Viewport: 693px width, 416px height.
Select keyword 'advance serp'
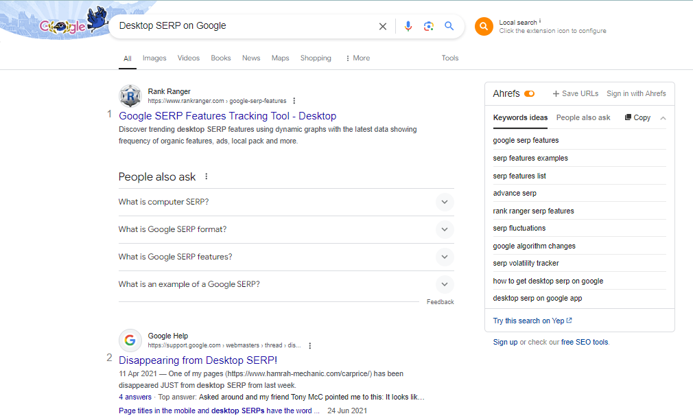[x=515, y=193]
